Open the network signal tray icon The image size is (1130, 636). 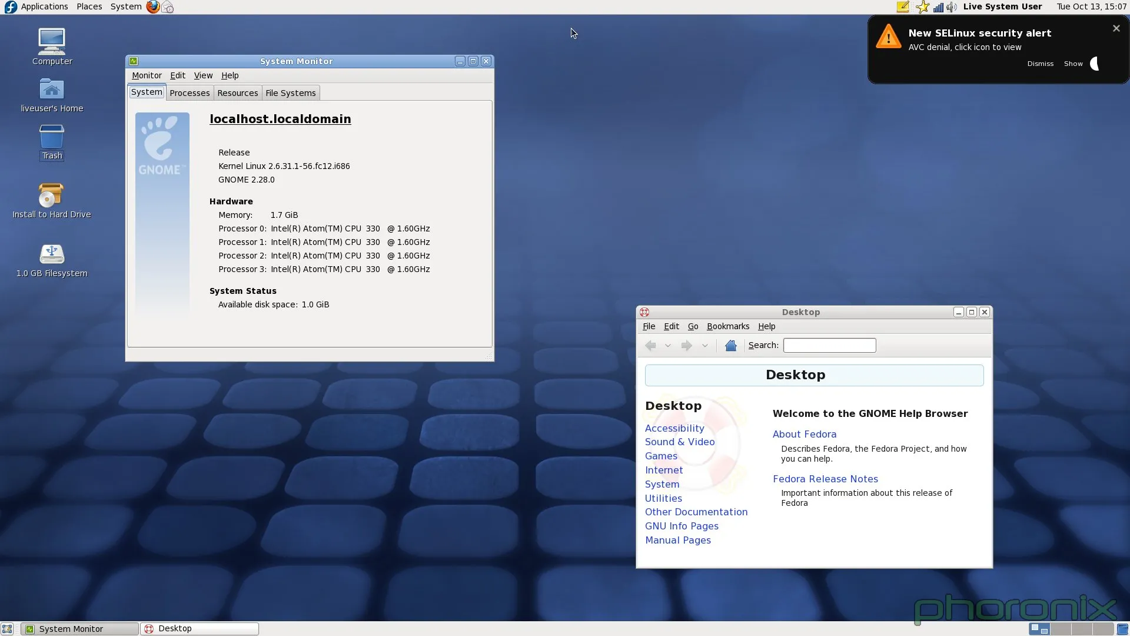pos(938,7)
